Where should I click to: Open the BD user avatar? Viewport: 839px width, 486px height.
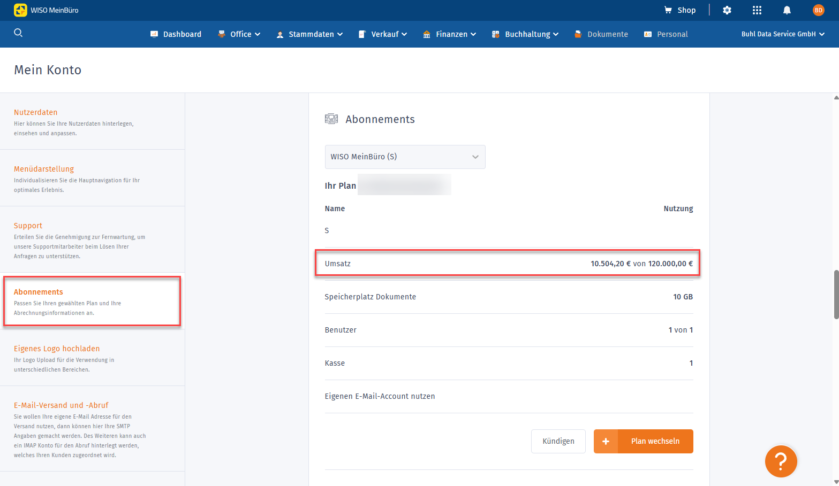(819, 10)
